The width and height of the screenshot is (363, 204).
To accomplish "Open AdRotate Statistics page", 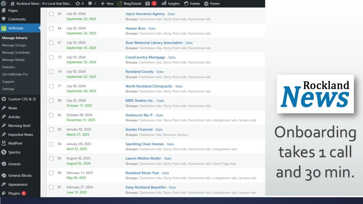I will coord(8,67).
